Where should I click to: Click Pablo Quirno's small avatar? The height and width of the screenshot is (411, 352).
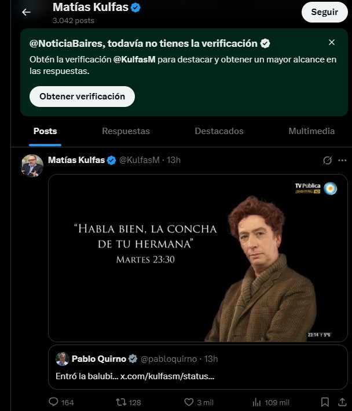(63, 359)
